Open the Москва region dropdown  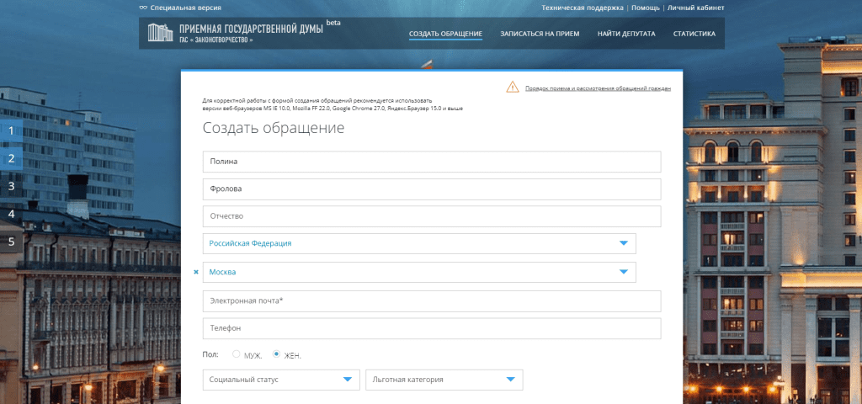tap(623, 272)
